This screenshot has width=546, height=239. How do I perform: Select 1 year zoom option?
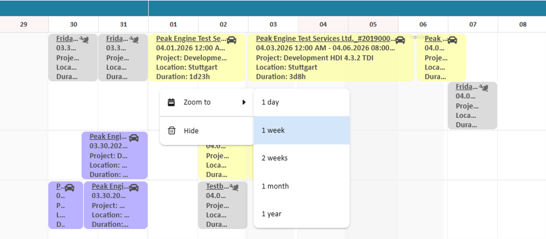click(x=302, y=214)
